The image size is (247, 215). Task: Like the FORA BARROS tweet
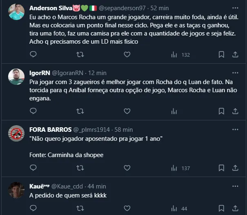point(127,168)
